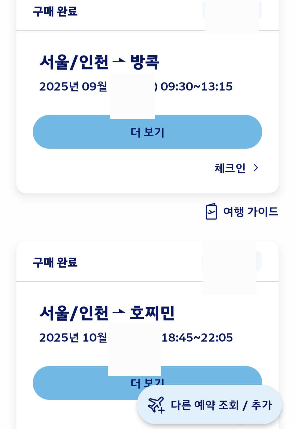Image resolution: width=295 pixels, height=429 pixels.
Task: Click the arrow icon before 방콕
Action: (x=119, y=62)
